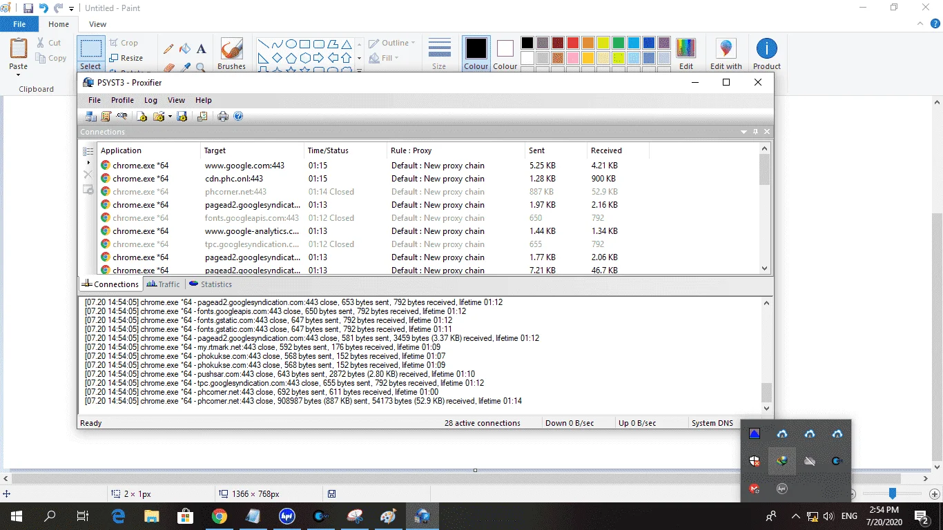
Task: Click the Copy button in Paint
Action: tap(51, 58)
